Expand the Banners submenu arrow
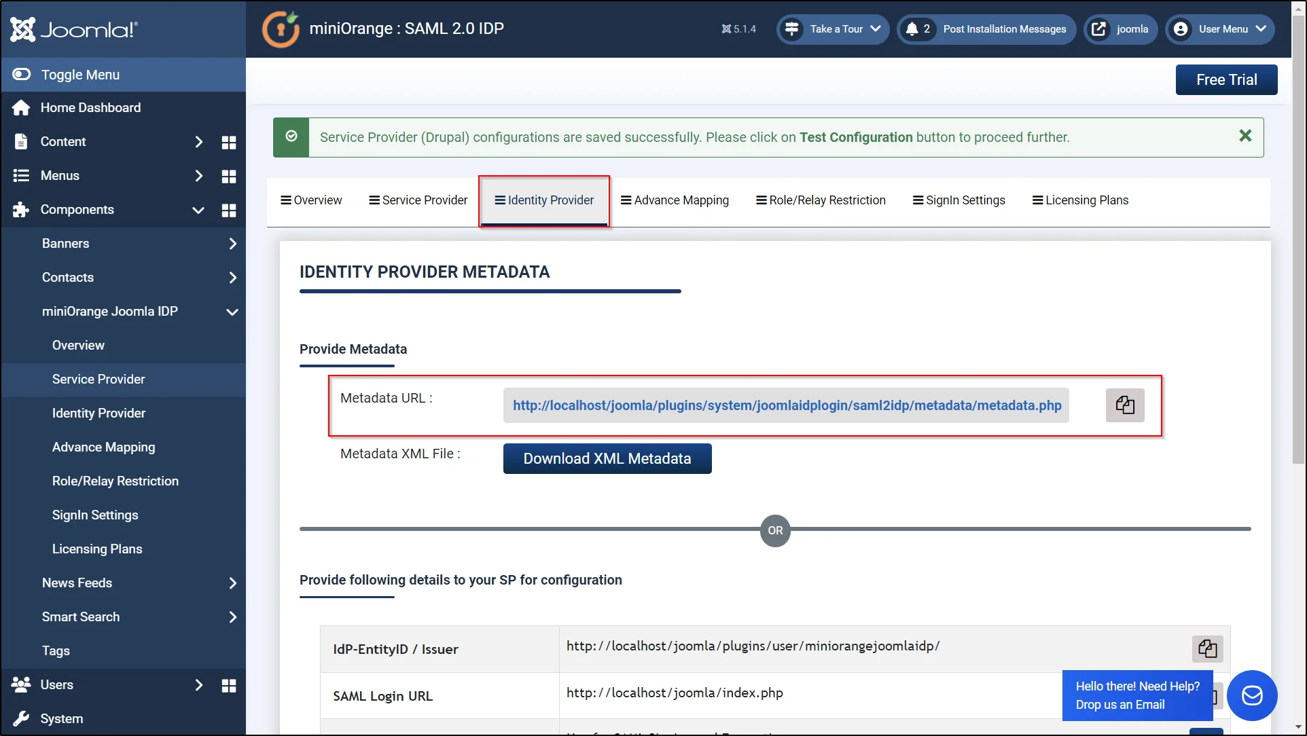Image resolution: width=1307 pixels, height=736 pixels. click(x=232, y=244)
